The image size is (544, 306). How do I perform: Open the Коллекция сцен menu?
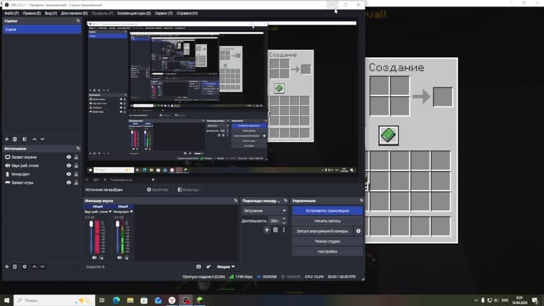(134, 13)
